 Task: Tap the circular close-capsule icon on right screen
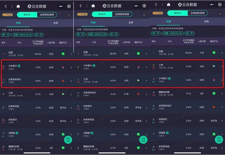(x=220, y=5)
